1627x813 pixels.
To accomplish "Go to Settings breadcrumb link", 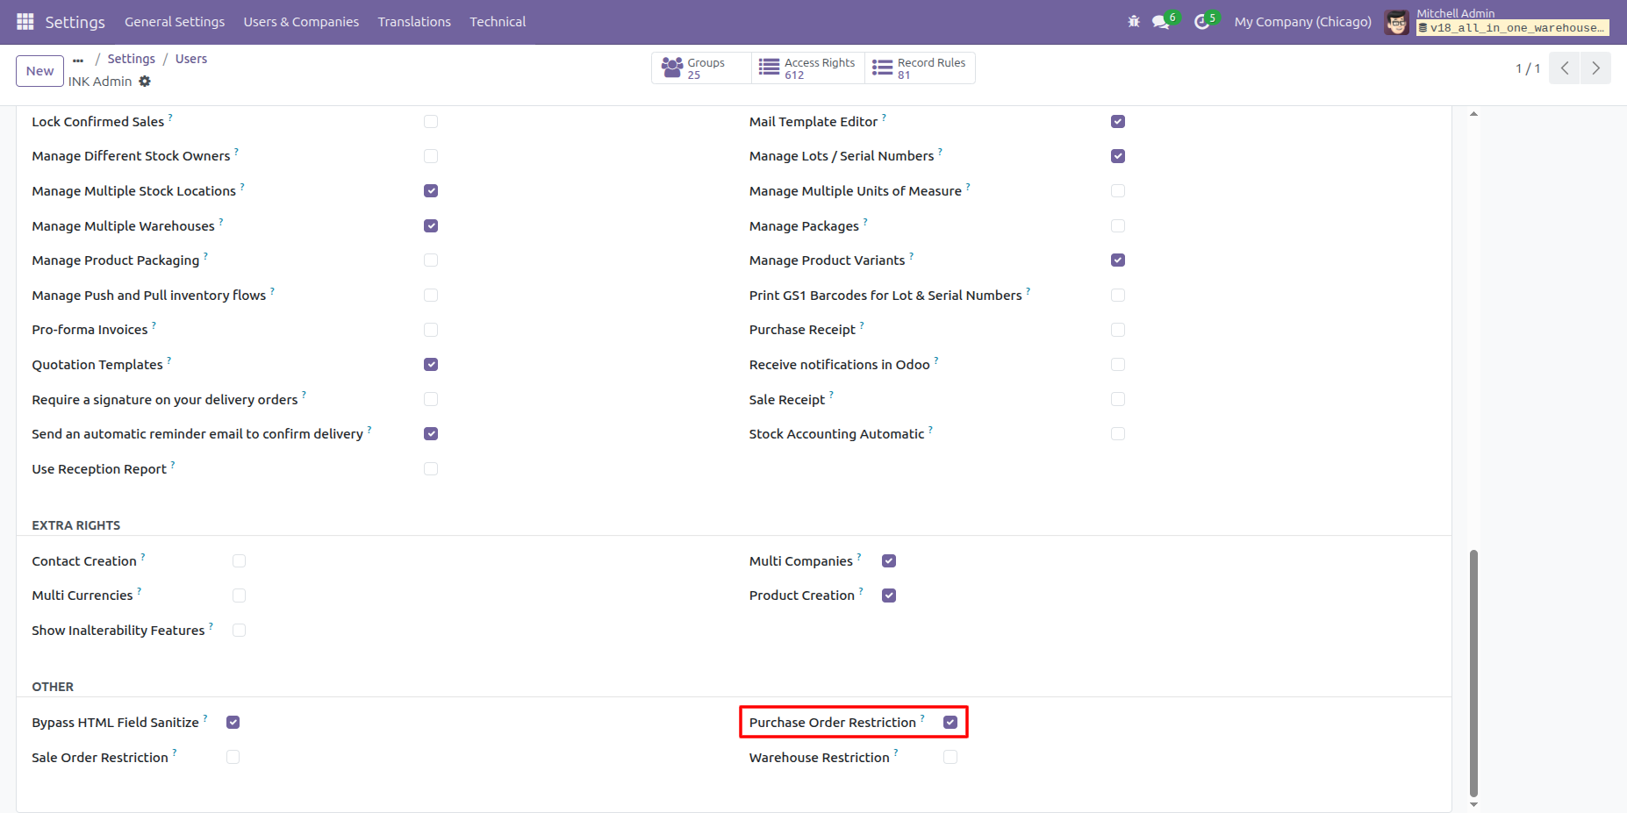I will (131, 59).
